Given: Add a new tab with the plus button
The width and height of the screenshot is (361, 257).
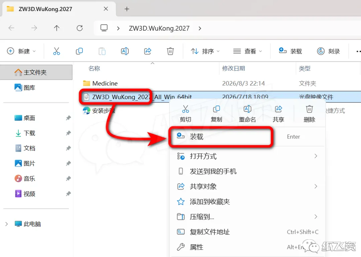Looking at the screenshot, I should [x=127, y=9].
